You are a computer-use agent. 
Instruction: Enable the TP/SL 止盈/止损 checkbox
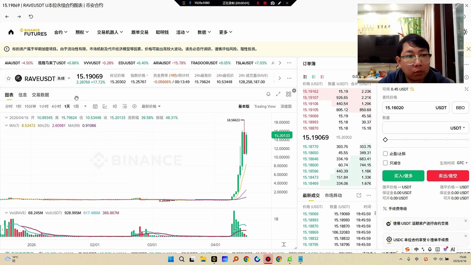[x=385, y=153]
